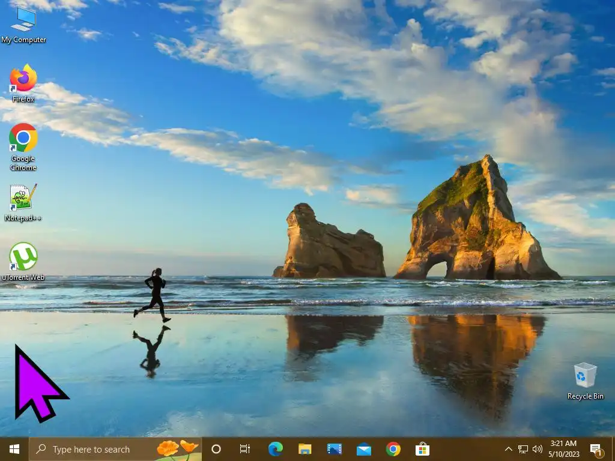
Task: Select the uTorrent Web desktop shortcut
Action: click(x=23, y=262)
